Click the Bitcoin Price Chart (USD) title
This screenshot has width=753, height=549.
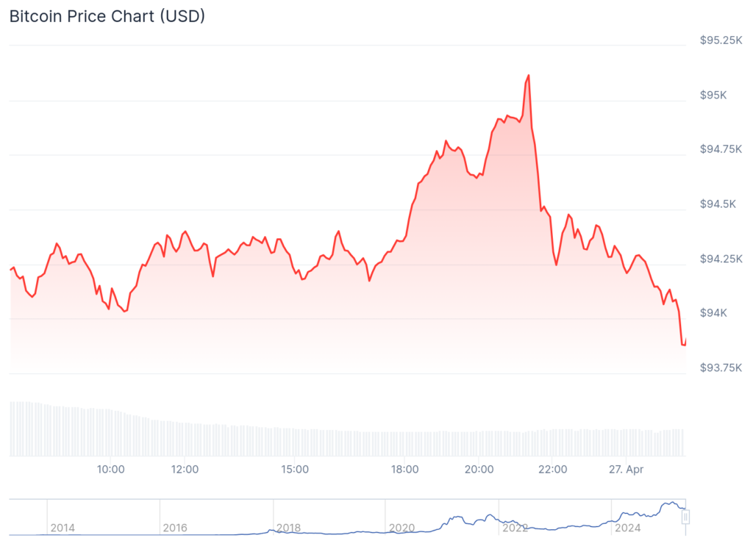[107, 16]
